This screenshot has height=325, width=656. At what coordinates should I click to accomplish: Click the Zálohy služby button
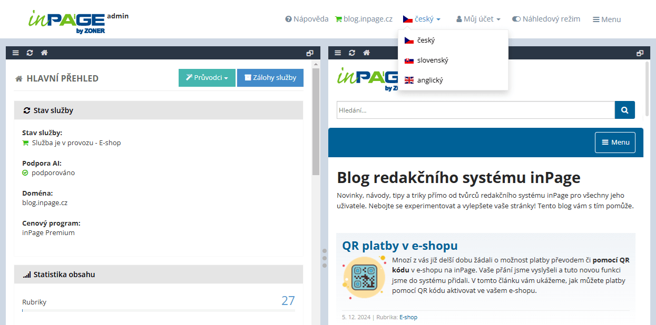pos(270,78)
